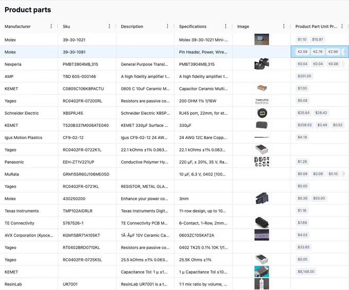Viewport: 349px width, 290px height.
Task: Click the $25.64 price chip
Action: click(304, 112)
